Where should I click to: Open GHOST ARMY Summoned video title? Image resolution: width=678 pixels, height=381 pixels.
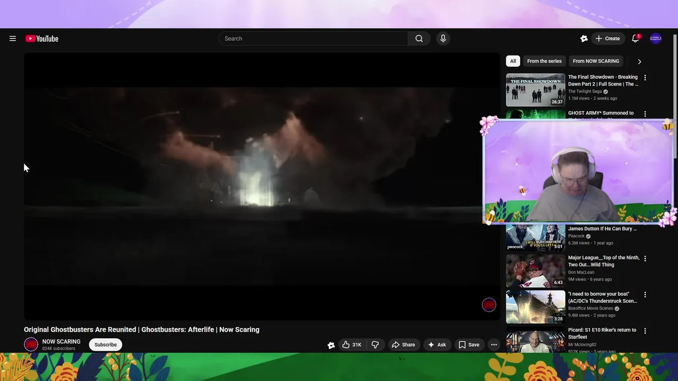[x=601, y=113]
